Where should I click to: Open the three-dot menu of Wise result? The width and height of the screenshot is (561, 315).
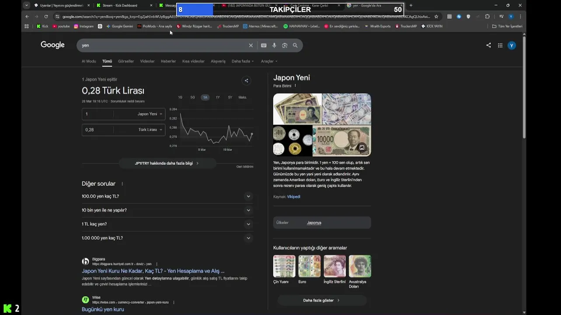pos(174,302)
